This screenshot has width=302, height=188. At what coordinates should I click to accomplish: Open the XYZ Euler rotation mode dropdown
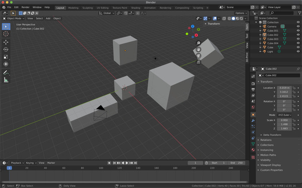(284, 115)
